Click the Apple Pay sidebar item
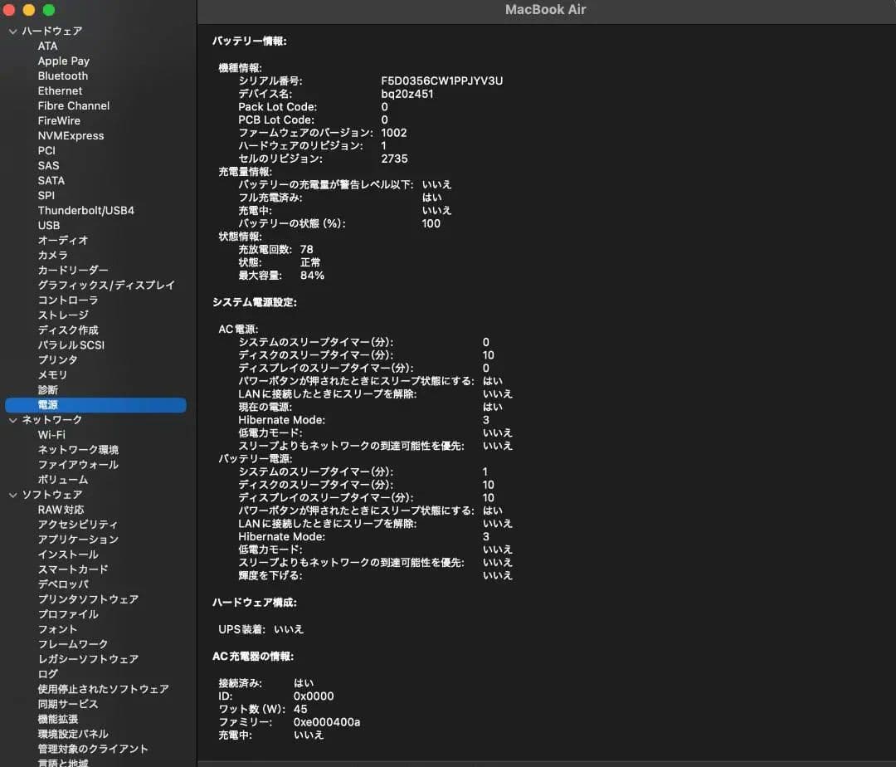This screenshot has height=767, width=896. [x=63, y=61]
